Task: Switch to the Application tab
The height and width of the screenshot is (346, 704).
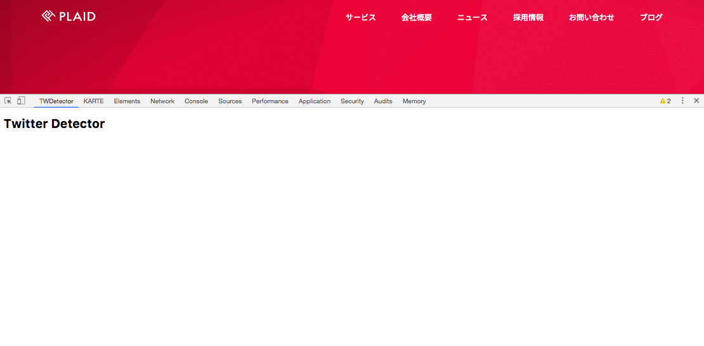Action: [x=315, y=101]
